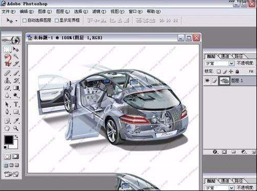Image resolution: width=257 pixels, height=191 pixels.
Task: Select the Eyedropper tool
Action: 16,121
